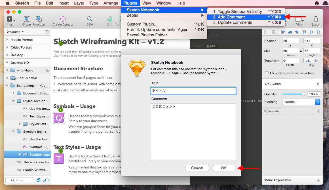The image size is (329, 190).
Task: Select the purple T icon on canvas
Action: [59, 159]
